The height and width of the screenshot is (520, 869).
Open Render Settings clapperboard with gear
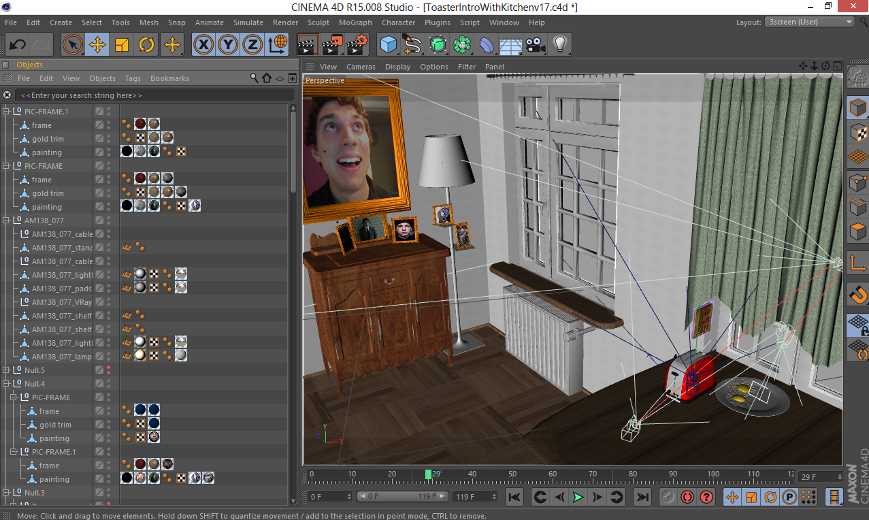click(x=357, y=45)
